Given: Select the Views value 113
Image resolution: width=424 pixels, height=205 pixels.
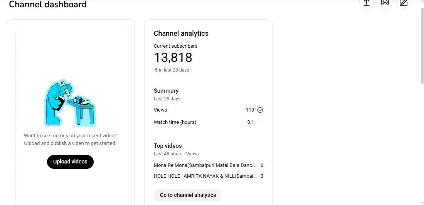Looking at the screenshot, I should (x=250, y=110).
